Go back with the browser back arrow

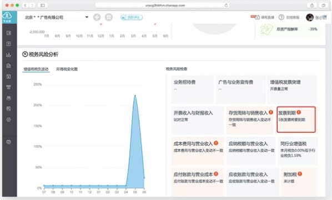click(x=25, y=6)
